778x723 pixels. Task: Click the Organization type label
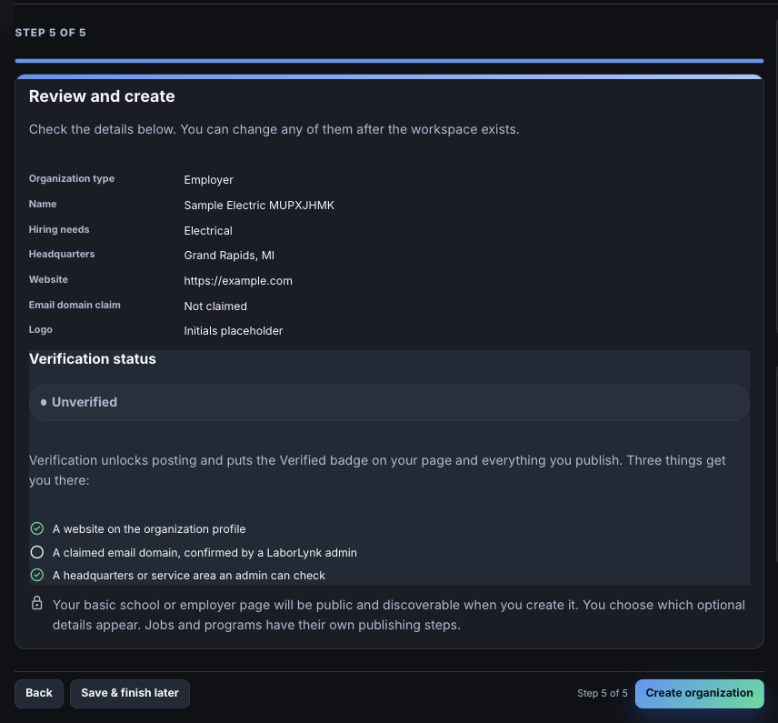coord(72,179)
